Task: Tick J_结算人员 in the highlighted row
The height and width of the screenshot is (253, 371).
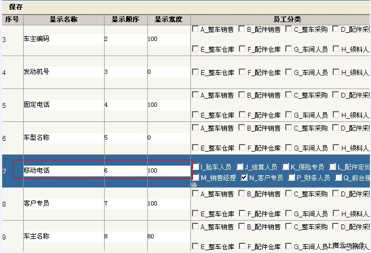Action: tap(240, 167)
